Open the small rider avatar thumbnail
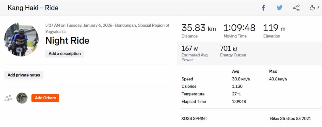This screenshot has height=127, width=322. click(22, 98)
